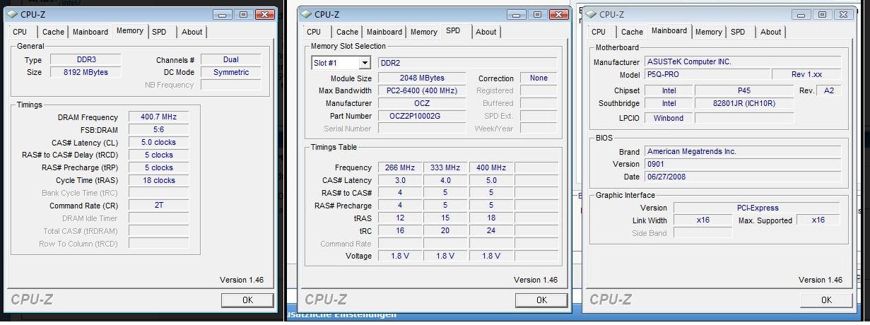Click the 333 MHz frequency cell
This screenshot has width=870, height=325.
pos(445,167)
